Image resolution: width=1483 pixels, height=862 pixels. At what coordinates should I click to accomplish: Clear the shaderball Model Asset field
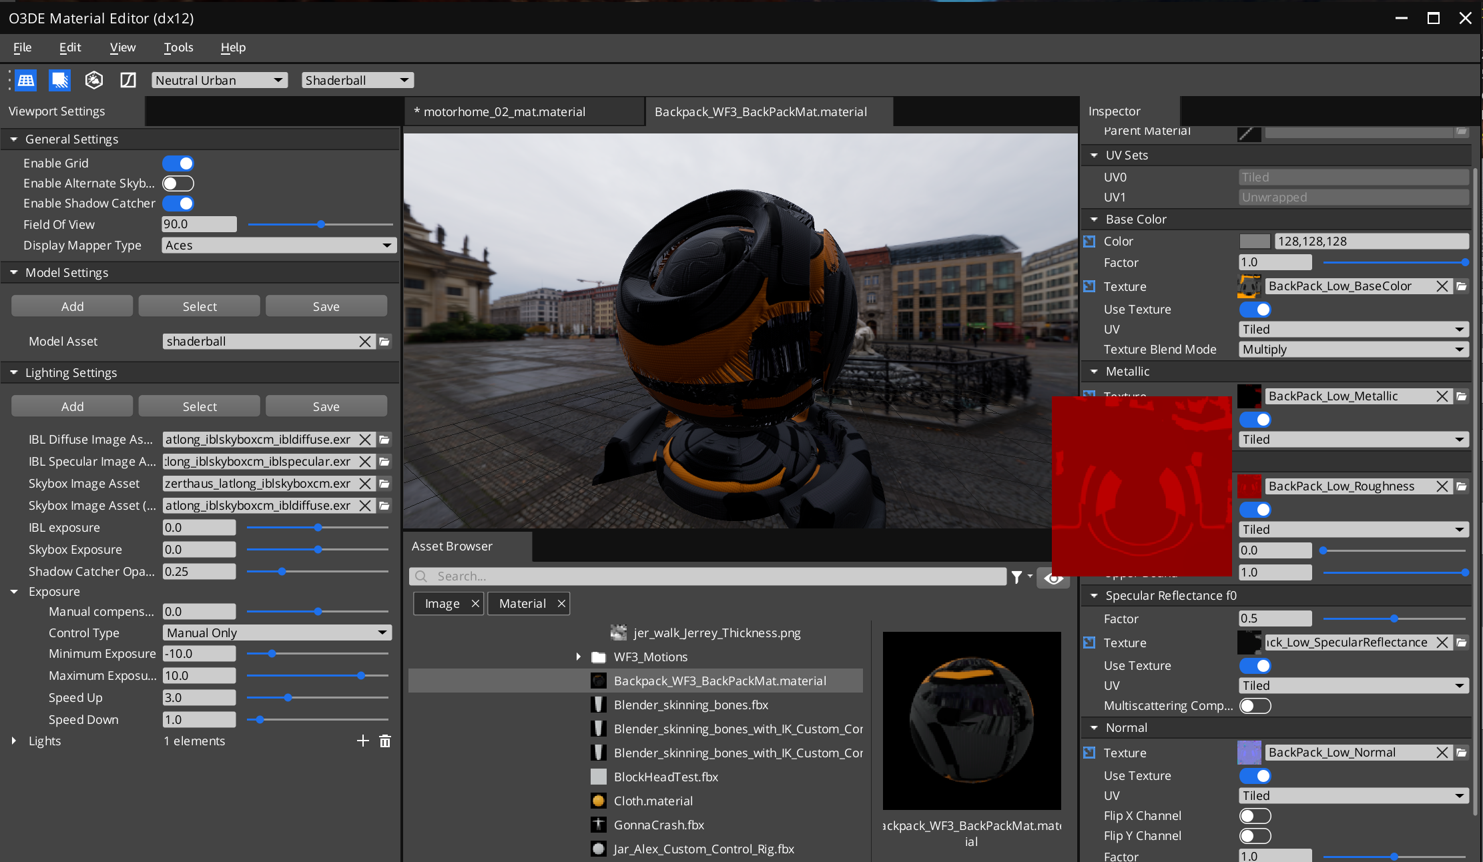tap(364, 342)
